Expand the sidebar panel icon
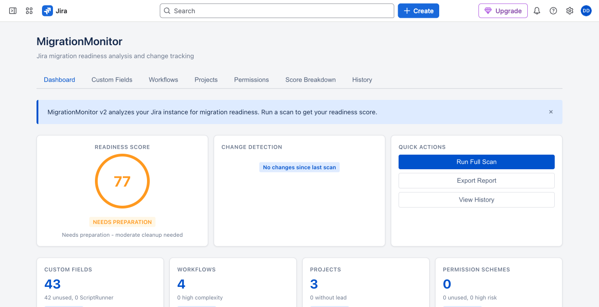This screenshot has width=599, height=307. (13, 10)
